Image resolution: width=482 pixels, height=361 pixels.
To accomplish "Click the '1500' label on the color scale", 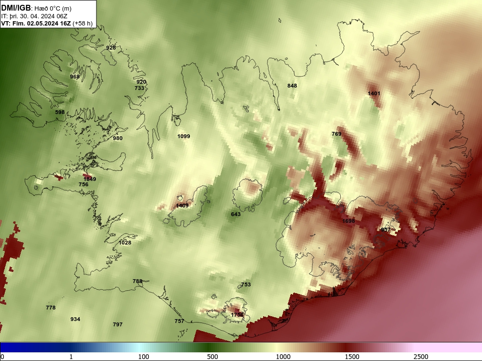I will pos(352,357).
